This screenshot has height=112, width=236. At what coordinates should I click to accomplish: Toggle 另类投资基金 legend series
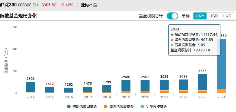[x=154, y=107]
